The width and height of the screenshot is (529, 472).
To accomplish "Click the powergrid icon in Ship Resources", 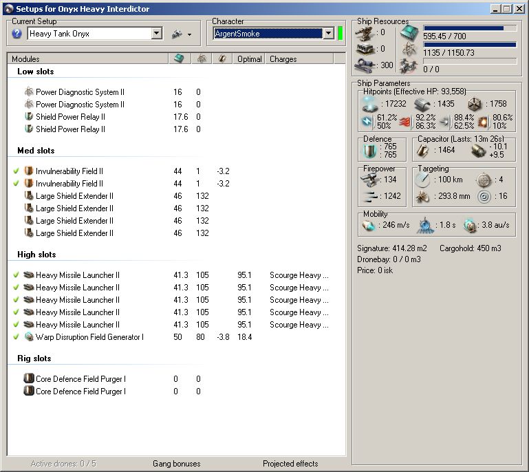I will point(409,50).
